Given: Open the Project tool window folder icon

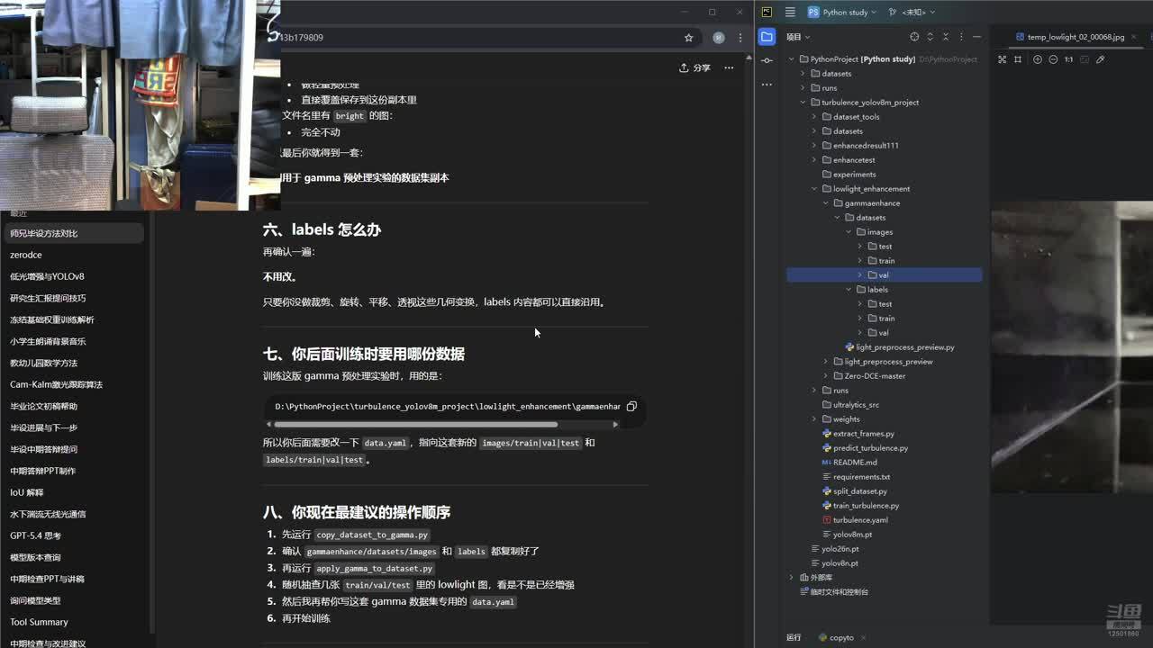Looking at the screenshot, I should pyautogui.click(x=767, y=37).
